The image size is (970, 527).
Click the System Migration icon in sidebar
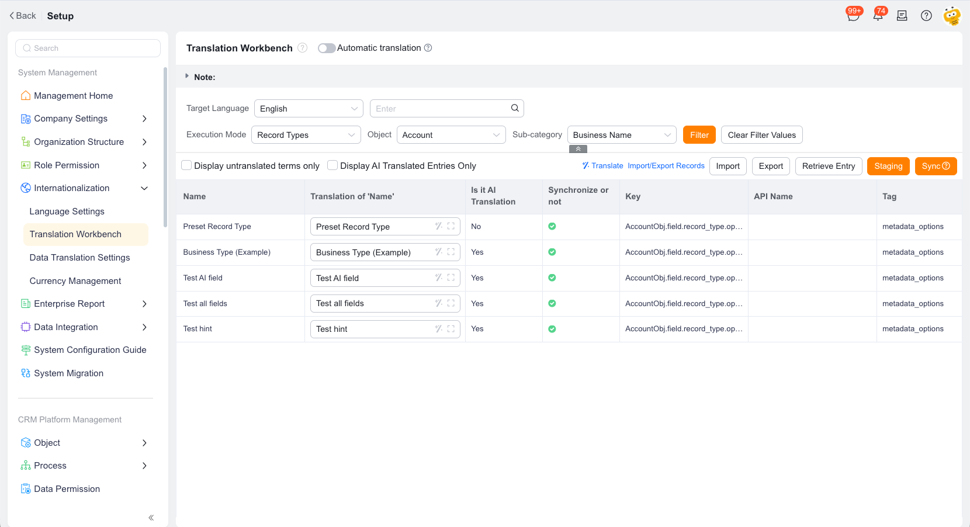(x=26, y=373)
